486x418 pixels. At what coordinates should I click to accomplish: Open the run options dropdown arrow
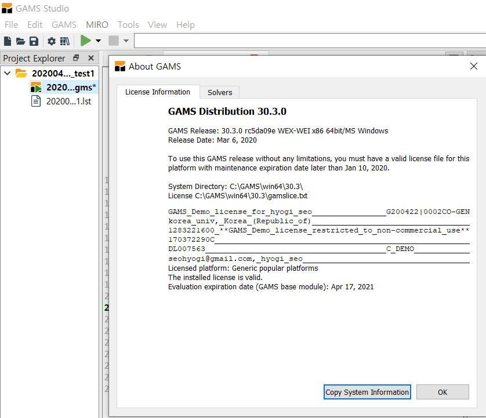coord(98,41)
